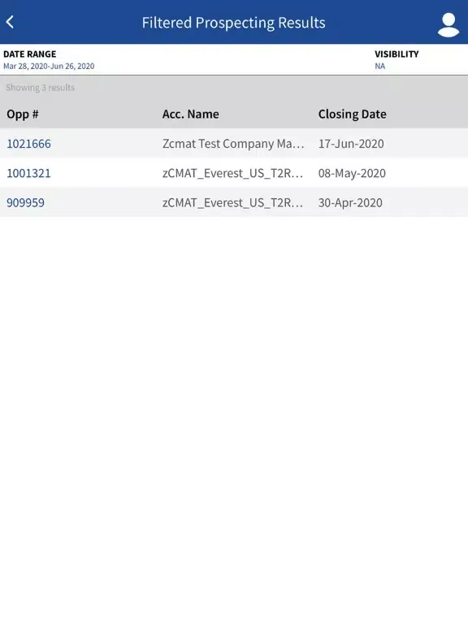The height and width of the screenshot is (624, 468).
Task: Click the 08-May-2020 closing date
Action: click(x=352, y=173)
